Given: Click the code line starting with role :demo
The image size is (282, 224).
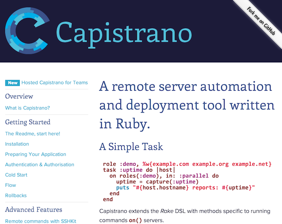Looking at the screenshot, I should (187, 164).
